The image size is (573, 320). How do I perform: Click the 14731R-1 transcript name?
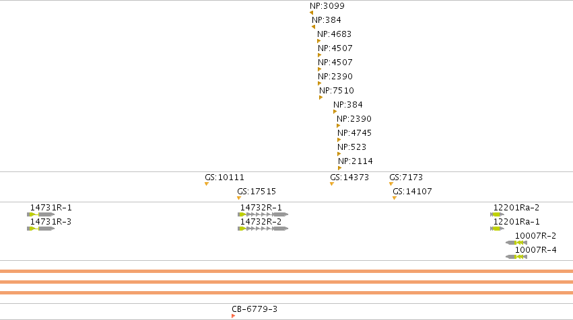(x=50, y=208)
